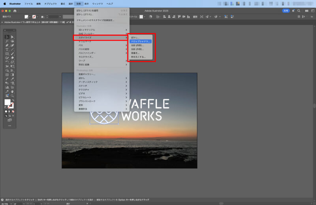Pick the Hand tool in toolbox
316x205 pixels.
[x=12, y=91]
